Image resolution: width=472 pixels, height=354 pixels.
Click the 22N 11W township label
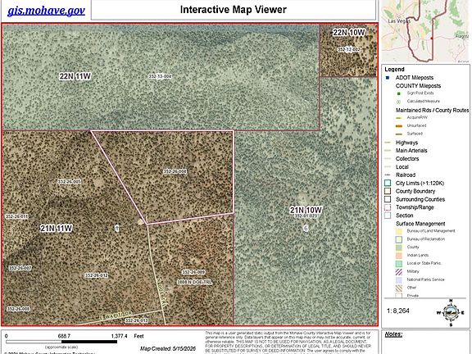[75, 76]
